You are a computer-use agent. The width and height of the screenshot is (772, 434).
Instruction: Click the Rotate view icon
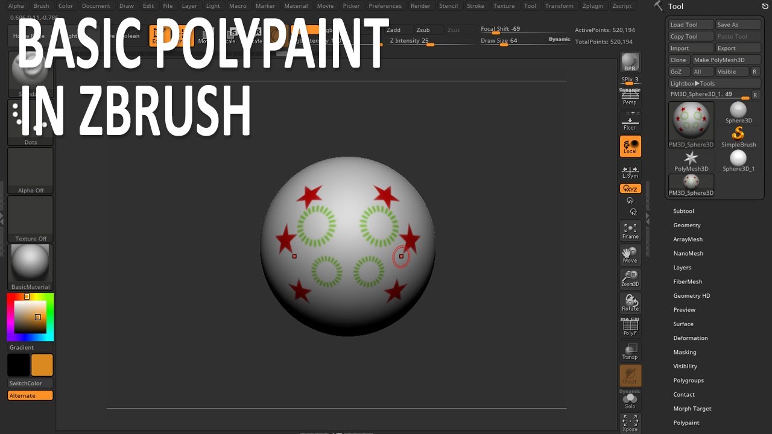(x=630, y=303)
